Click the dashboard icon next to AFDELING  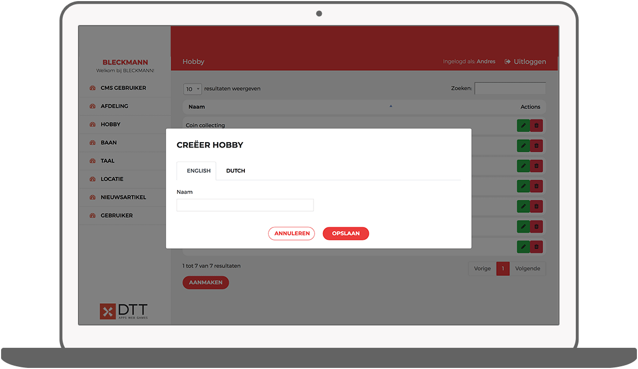(x=92, y=106)
